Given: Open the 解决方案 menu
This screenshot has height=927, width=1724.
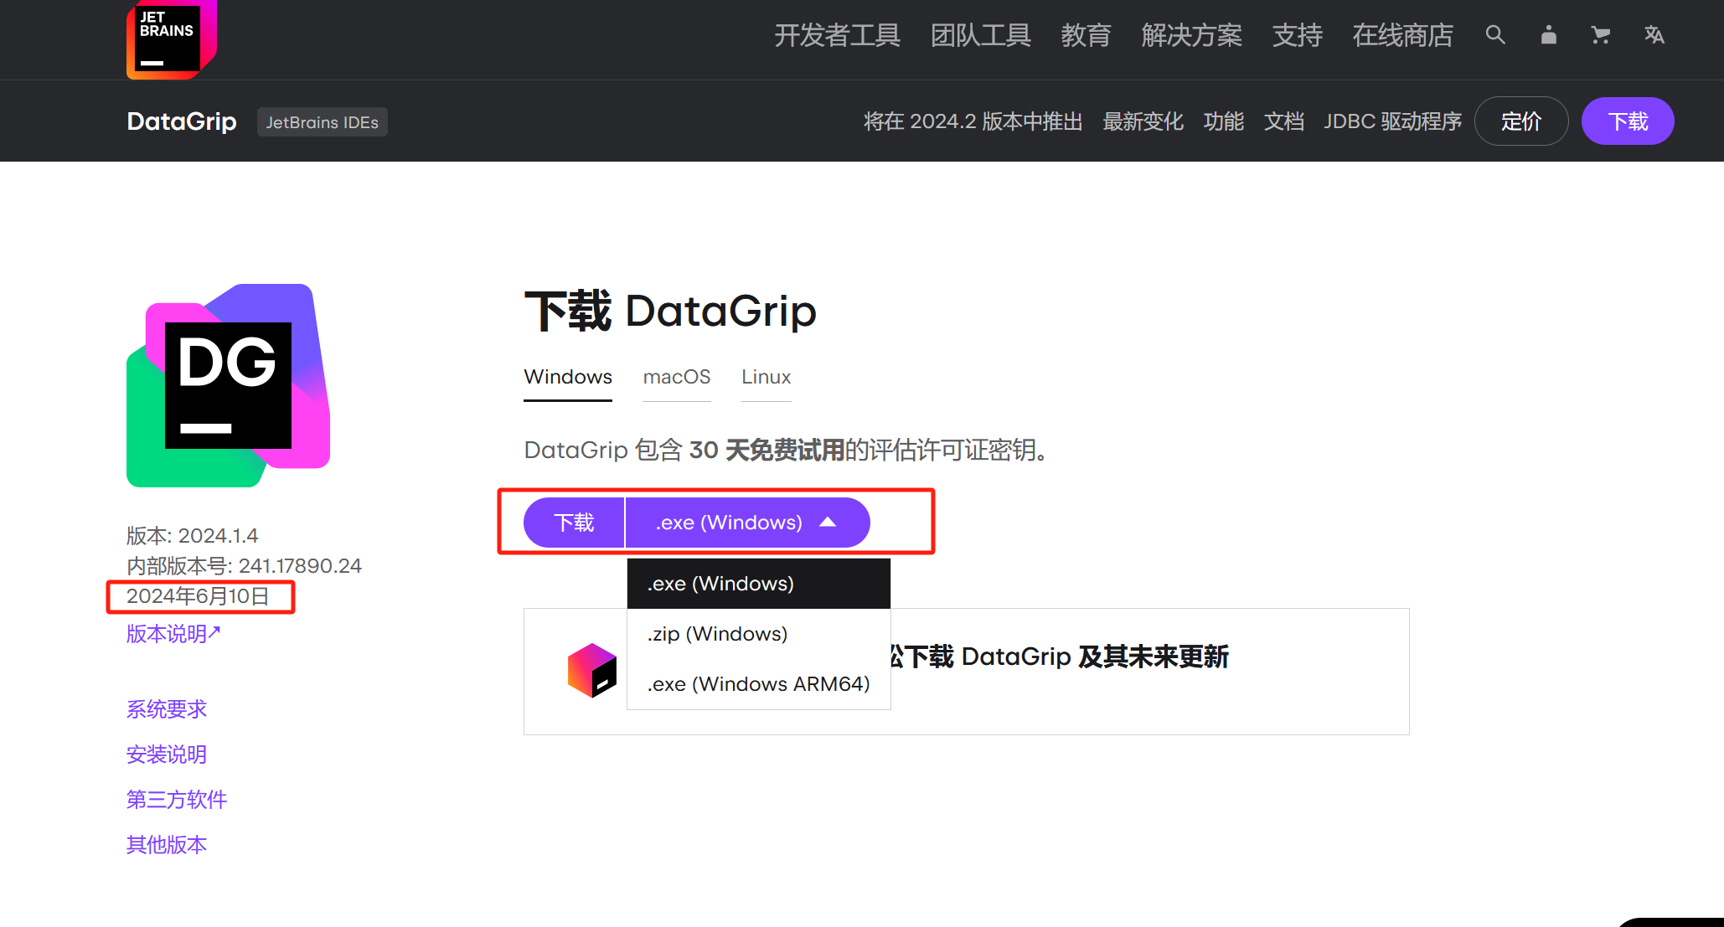Looking at the screenshot, I should pos(1191,35).
